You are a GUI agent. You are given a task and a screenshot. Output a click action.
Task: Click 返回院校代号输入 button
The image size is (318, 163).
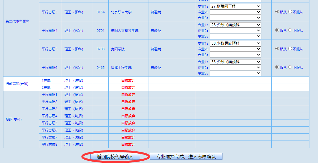tap(115, 156)
